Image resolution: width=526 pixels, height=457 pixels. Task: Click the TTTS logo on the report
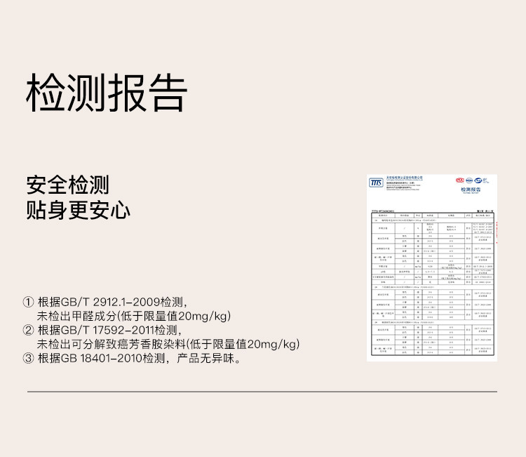pyautogui.click(x=377, y=183)
